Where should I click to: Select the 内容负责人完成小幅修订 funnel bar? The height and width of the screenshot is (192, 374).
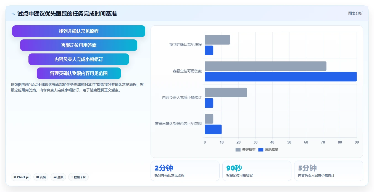[79, 59]
